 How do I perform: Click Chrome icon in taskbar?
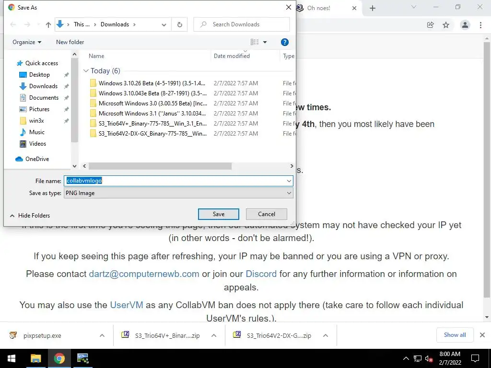coord(59,358)
